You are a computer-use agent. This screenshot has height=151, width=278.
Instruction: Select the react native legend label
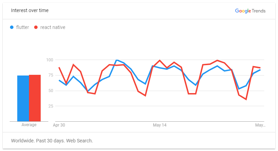click(53, 27)
